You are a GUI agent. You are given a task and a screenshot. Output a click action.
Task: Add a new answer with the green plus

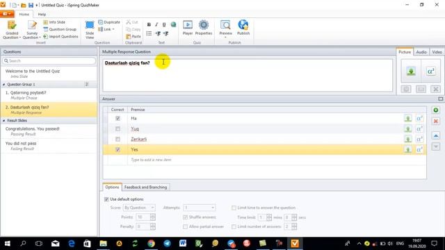pyautogui.click(x=436, y=110)
